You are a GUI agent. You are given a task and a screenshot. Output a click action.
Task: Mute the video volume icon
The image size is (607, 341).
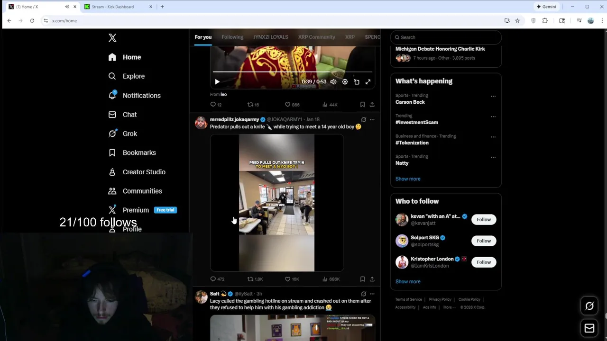pos(333,82)
